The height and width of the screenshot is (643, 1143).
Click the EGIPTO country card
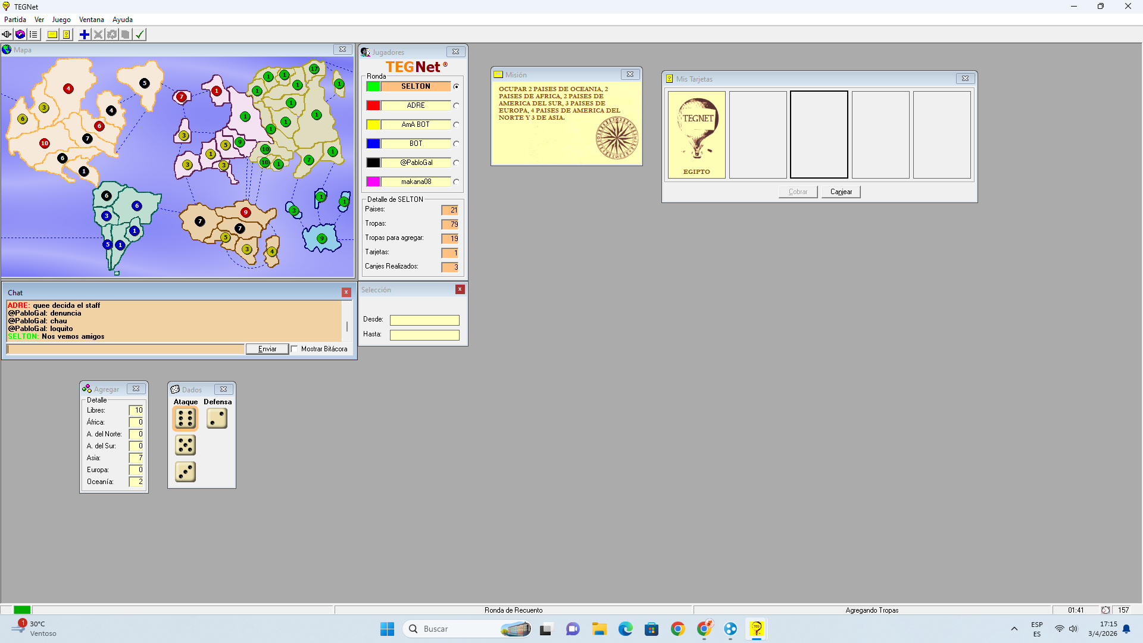click(697, 135)
